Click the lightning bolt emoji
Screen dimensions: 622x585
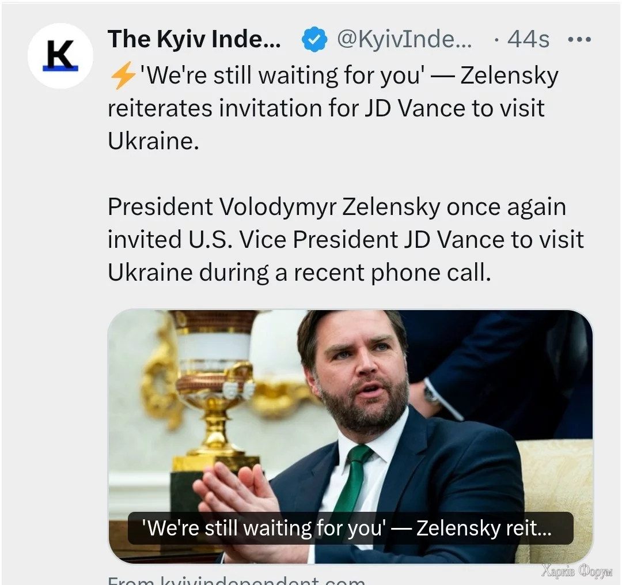coord(122,76)
